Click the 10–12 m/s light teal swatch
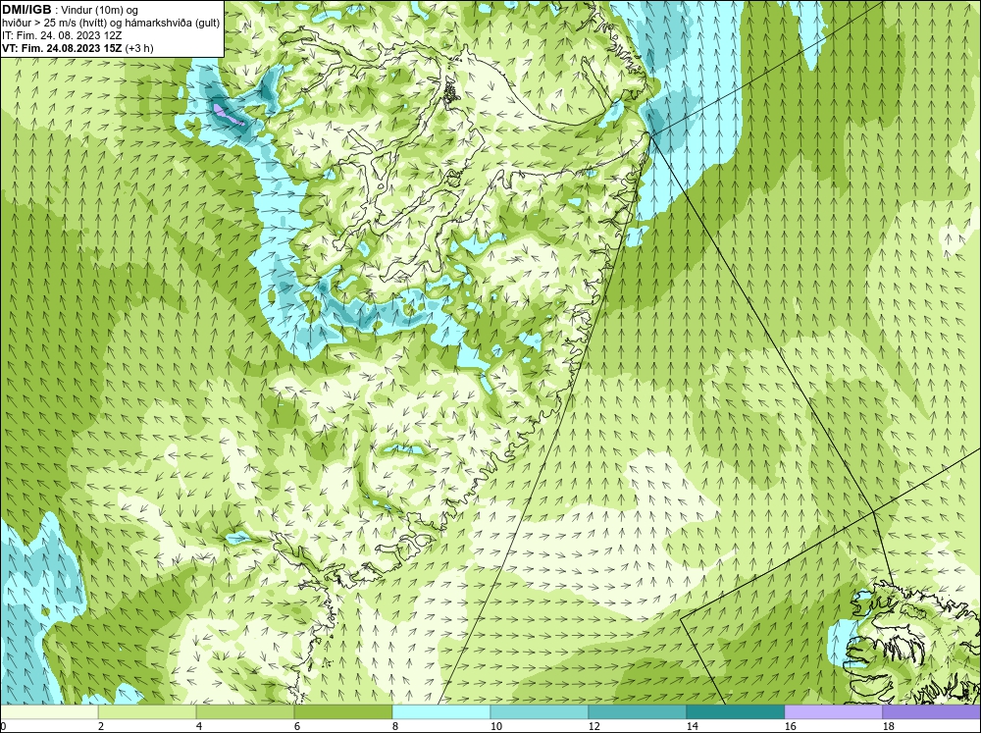 point(540,711)
